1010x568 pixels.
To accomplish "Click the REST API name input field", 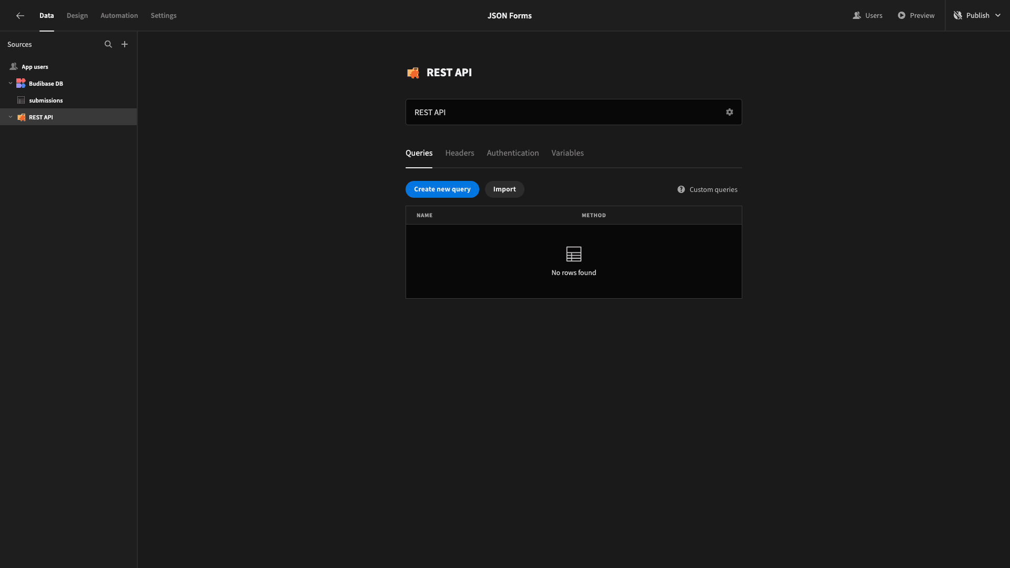I will tap(574, 112).
